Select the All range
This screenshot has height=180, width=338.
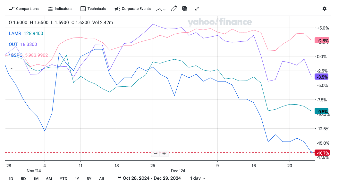coord(101,178)
